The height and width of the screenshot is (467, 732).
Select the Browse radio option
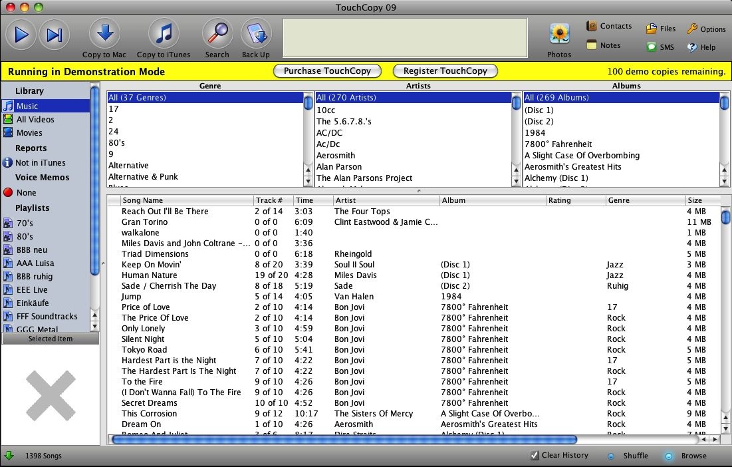pyautogui.click(x=668, y=456)
